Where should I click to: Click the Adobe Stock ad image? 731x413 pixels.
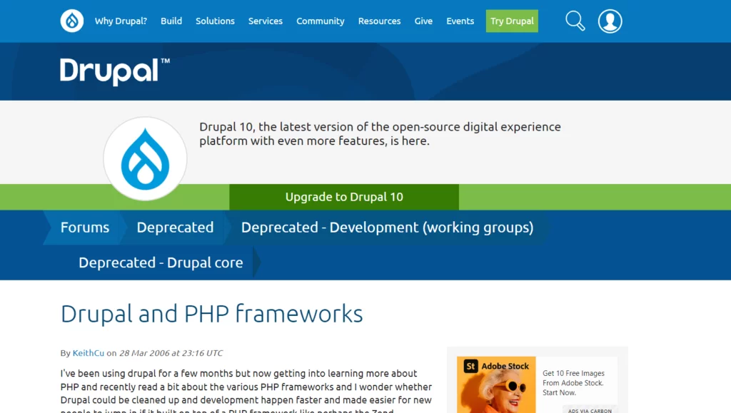tap(496, 384)
